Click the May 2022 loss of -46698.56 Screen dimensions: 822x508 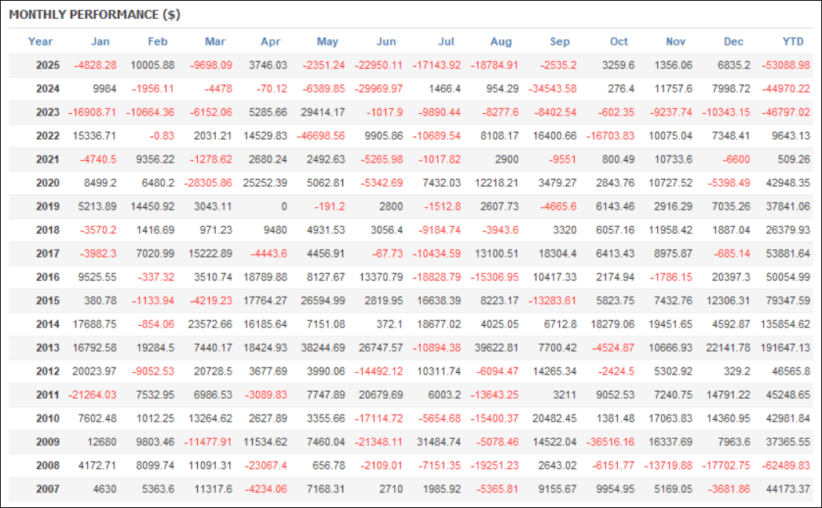317,136
